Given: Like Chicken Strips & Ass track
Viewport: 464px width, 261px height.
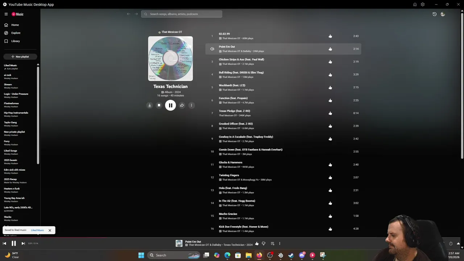Looking at the screenshot, I should pos(330,62).
